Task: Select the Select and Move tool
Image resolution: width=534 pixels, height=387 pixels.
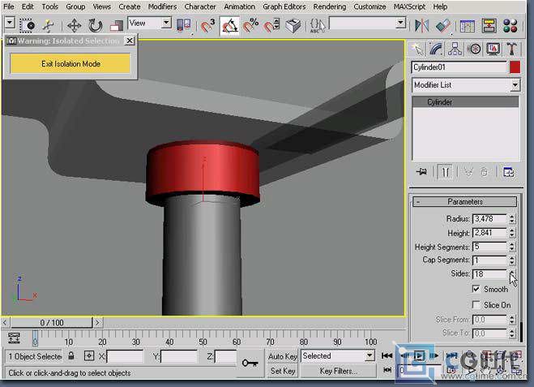Action: (x=74, y=25)
